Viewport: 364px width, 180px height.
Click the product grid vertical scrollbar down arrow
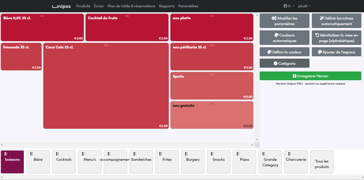click(257, 140)
